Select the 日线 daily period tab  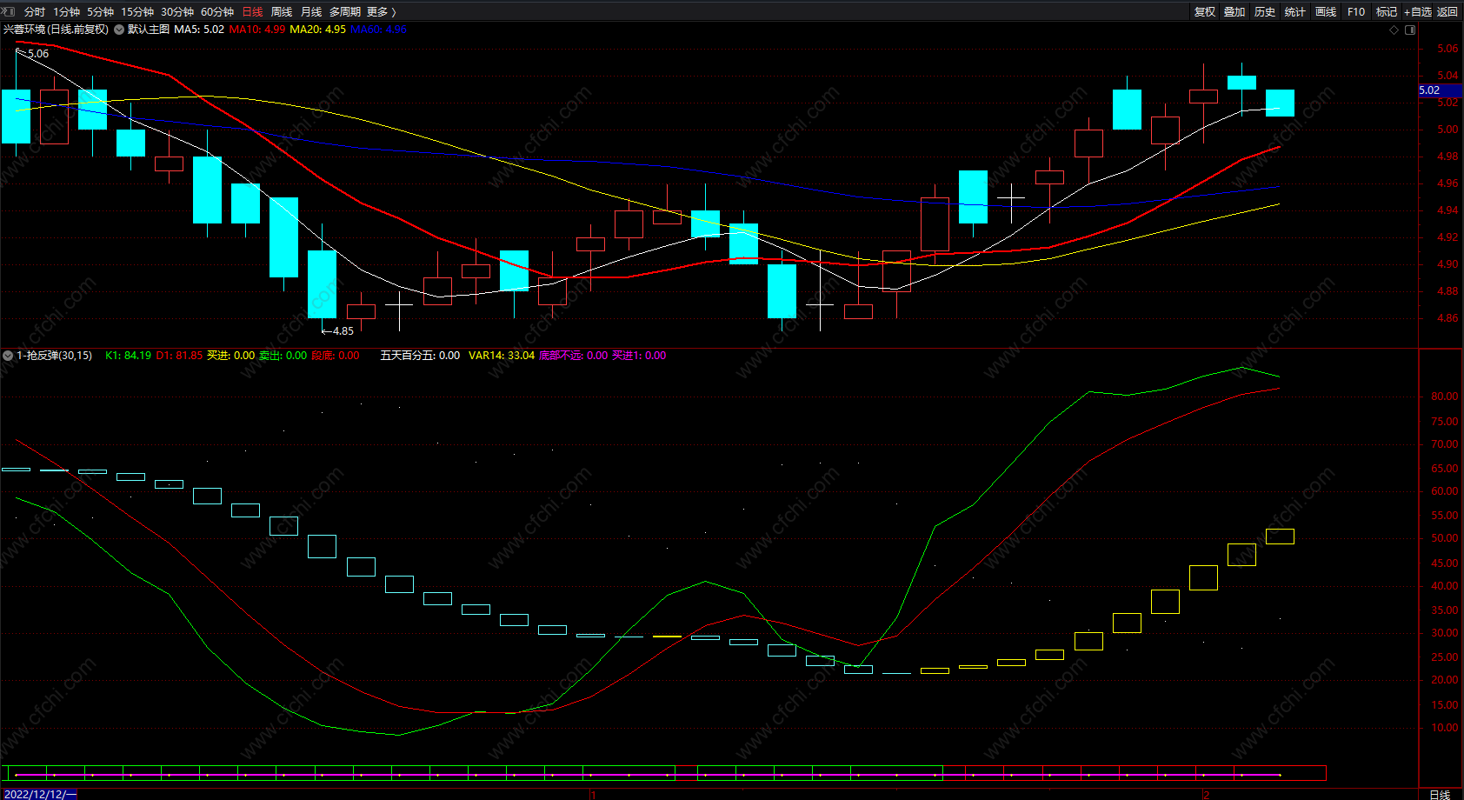pos(252,11)
